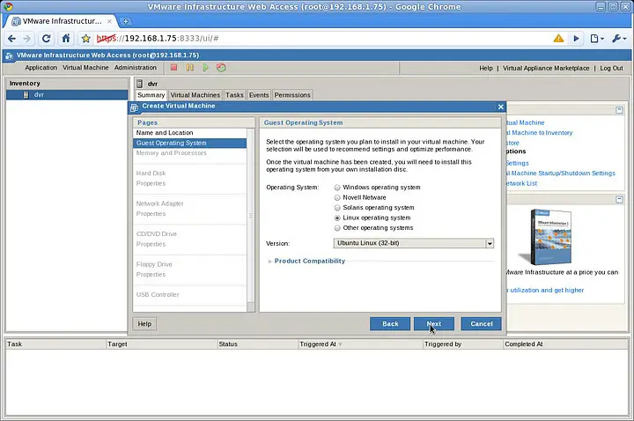634x421 pixels.
Task: Click the Machine to Inventory link
Action: pyautogui.click(x=540, y=133)
